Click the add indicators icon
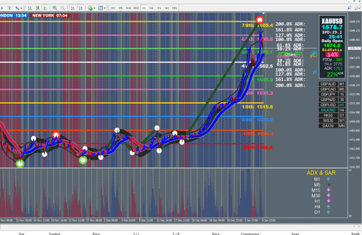 coord(90,8)
